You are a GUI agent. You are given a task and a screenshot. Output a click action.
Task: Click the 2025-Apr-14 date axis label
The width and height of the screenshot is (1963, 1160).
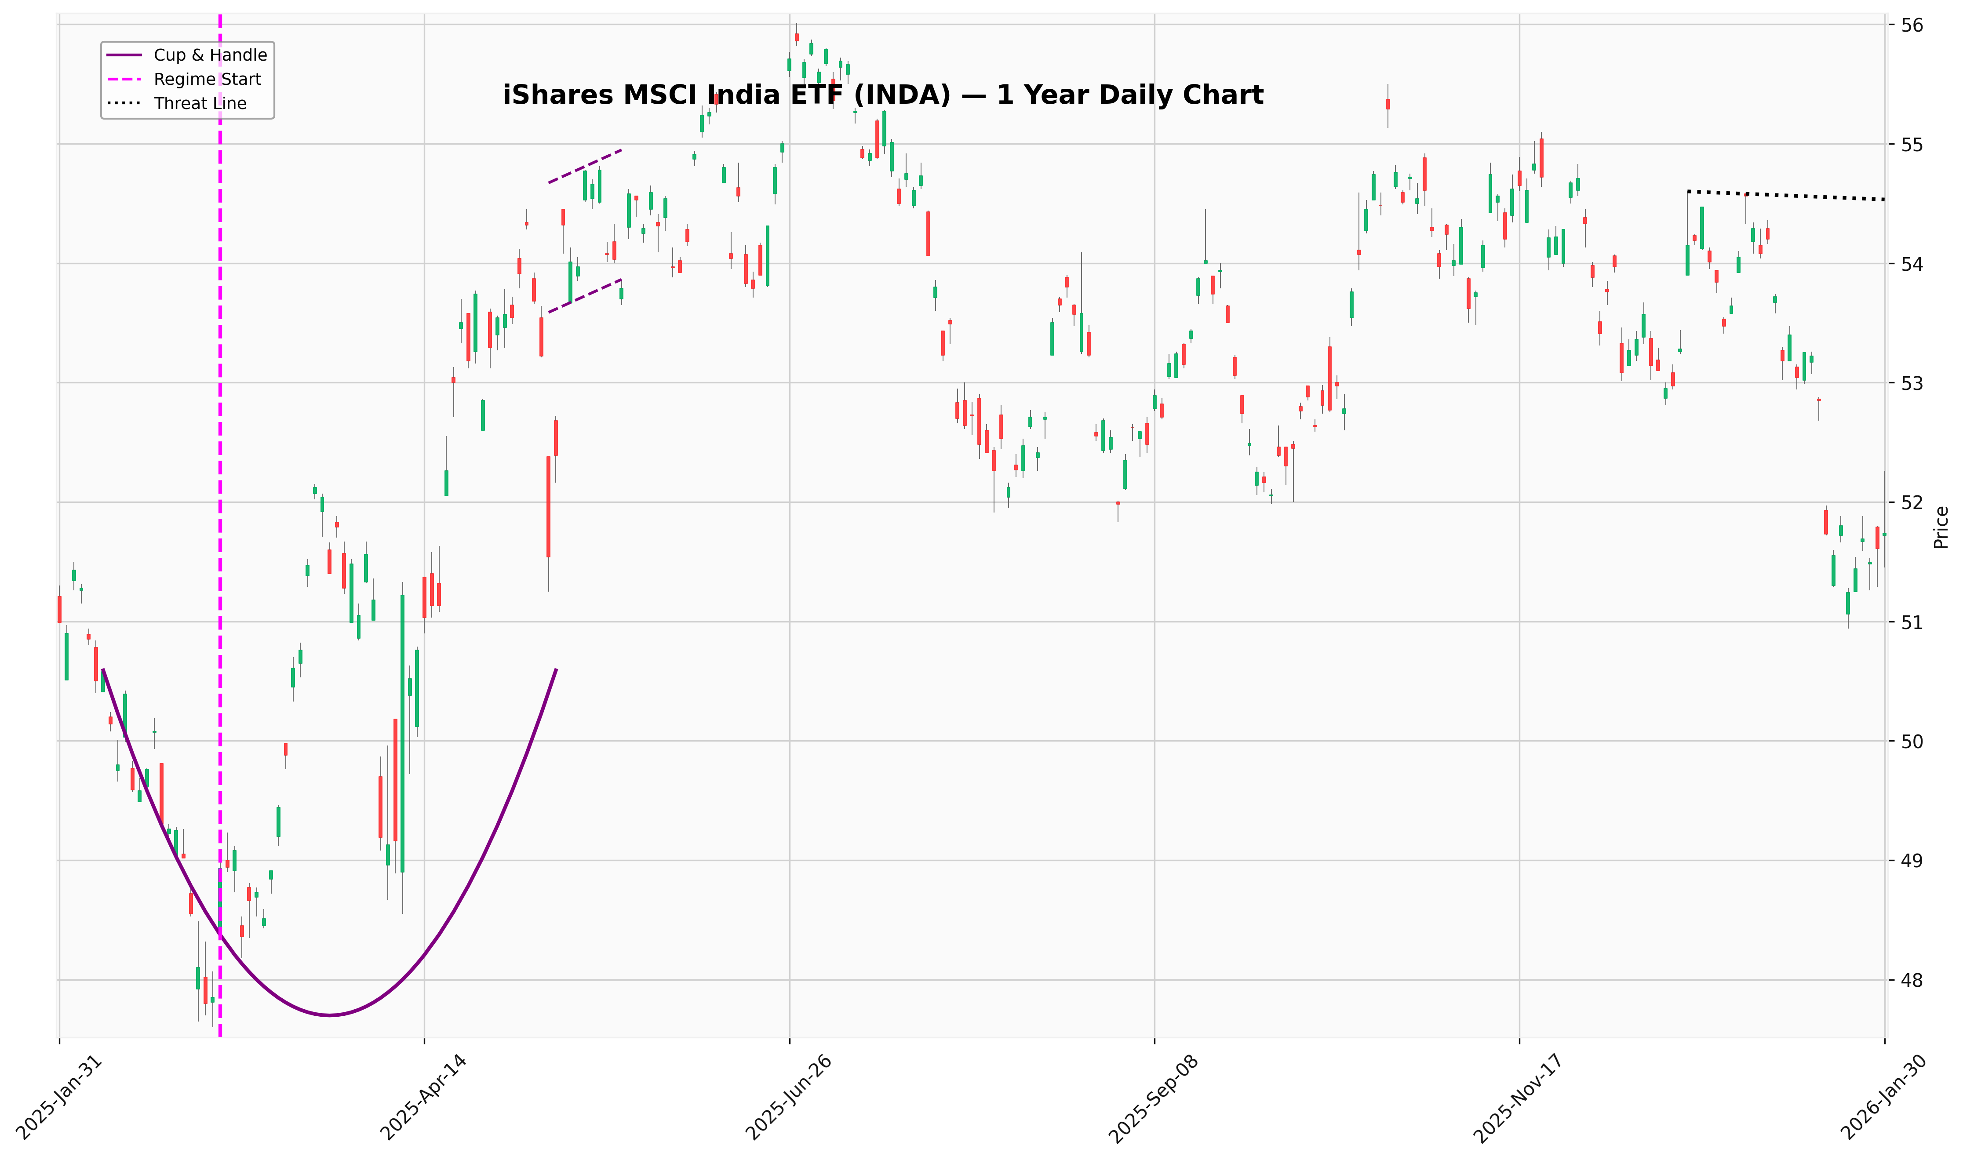(422, 1098)
